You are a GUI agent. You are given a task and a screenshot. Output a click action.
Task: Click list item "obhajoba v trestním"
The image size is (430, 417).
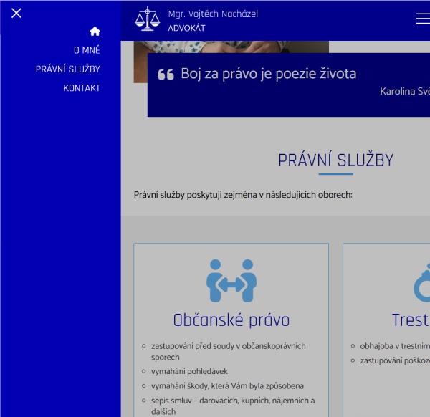(395, 346)
